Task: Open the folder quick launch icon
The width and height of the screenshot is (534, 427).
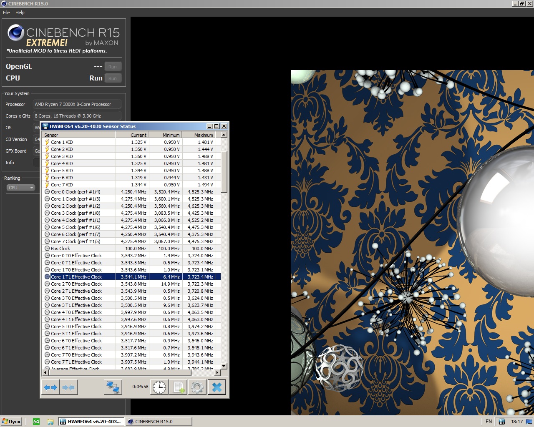Action: [x=50, y=422]
